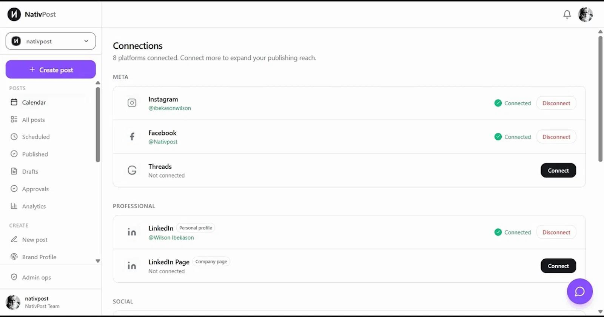Open the Scheduled posts section
This screenshot has width=604, height=317.
coord(36,137)
